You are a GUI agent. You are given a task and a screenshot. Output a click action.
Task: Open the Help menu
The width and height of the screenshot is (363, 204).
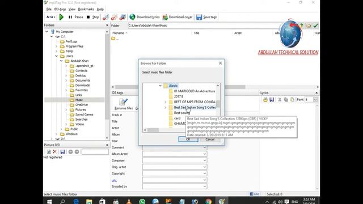(x=100, y=9)
